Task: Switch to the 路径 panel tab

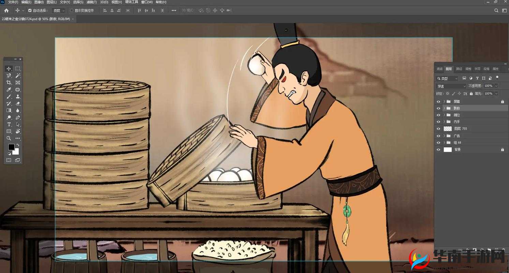Action: (x=459, y=69)
